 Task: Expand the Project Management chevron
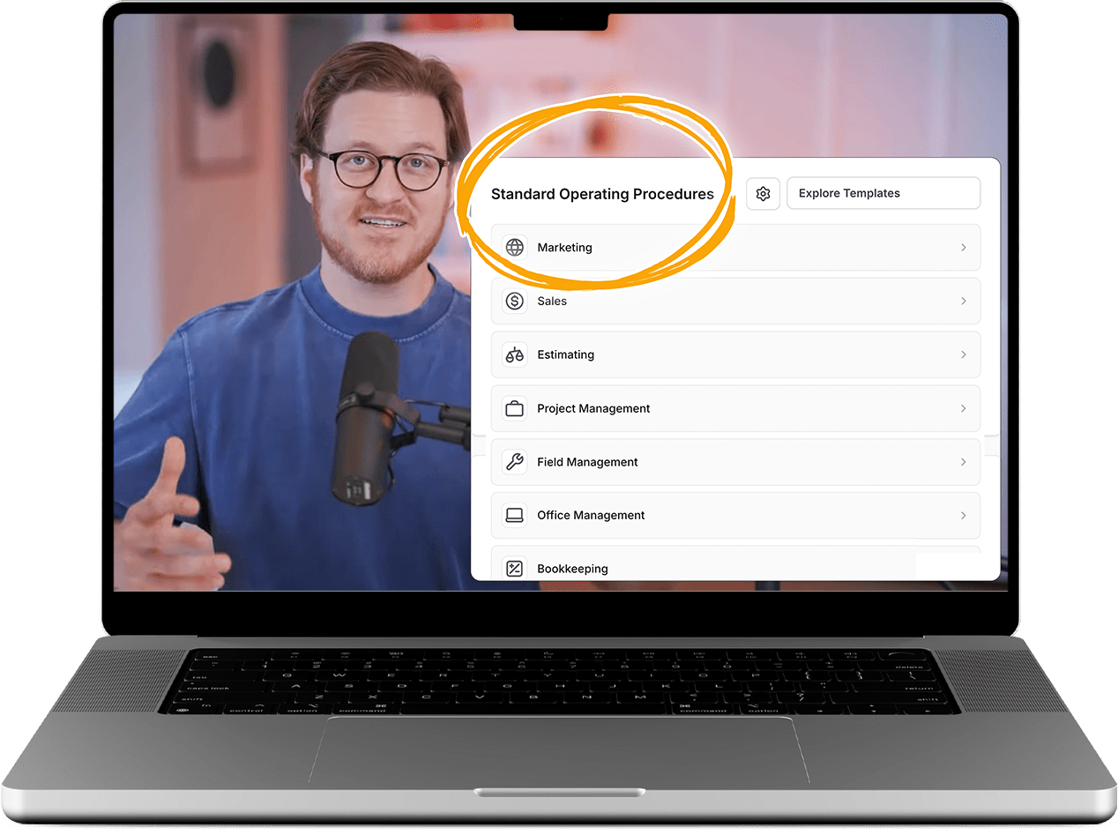tap(963, 408)
